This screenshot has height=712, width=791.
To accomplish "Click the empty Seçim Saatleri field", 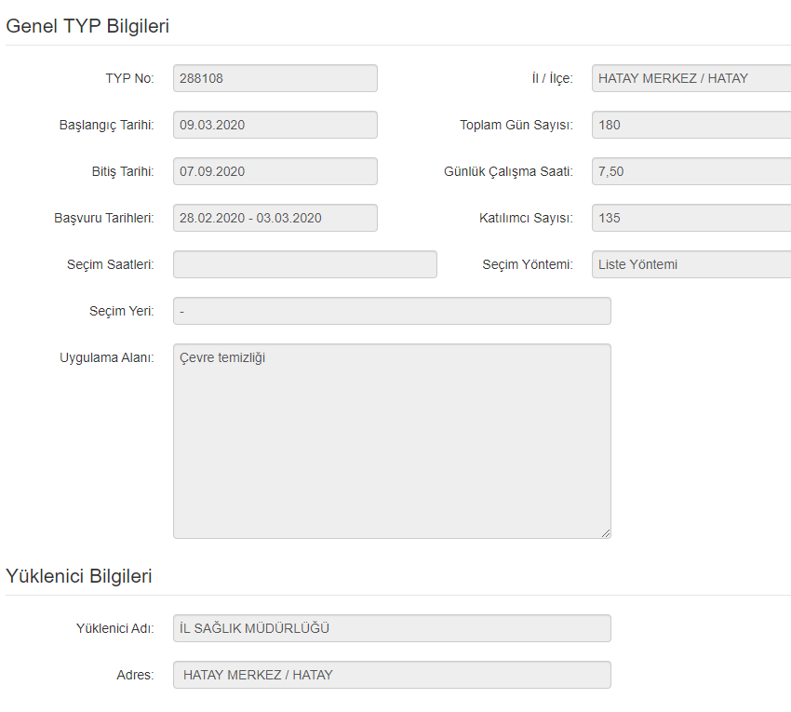I will (x=304, y=264).
